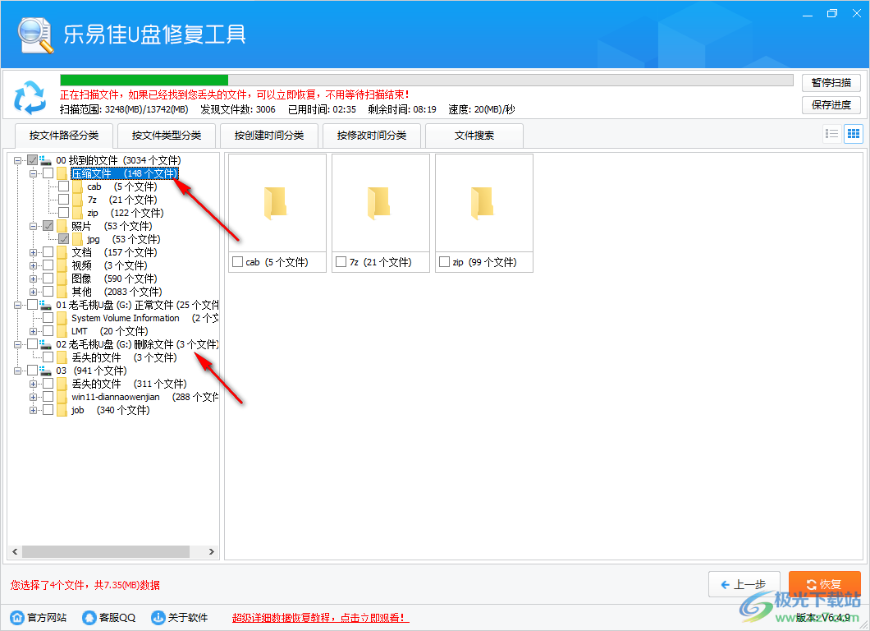
Task: Open 客服QQ customer service
Action: point(108,617)
